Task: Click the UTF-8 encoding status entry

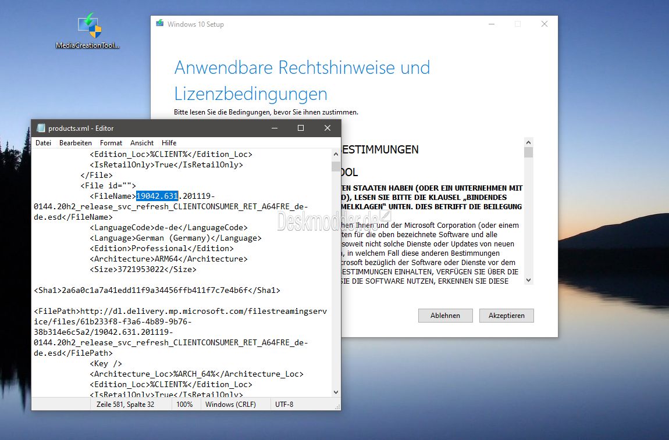Action: pos(284,404)
